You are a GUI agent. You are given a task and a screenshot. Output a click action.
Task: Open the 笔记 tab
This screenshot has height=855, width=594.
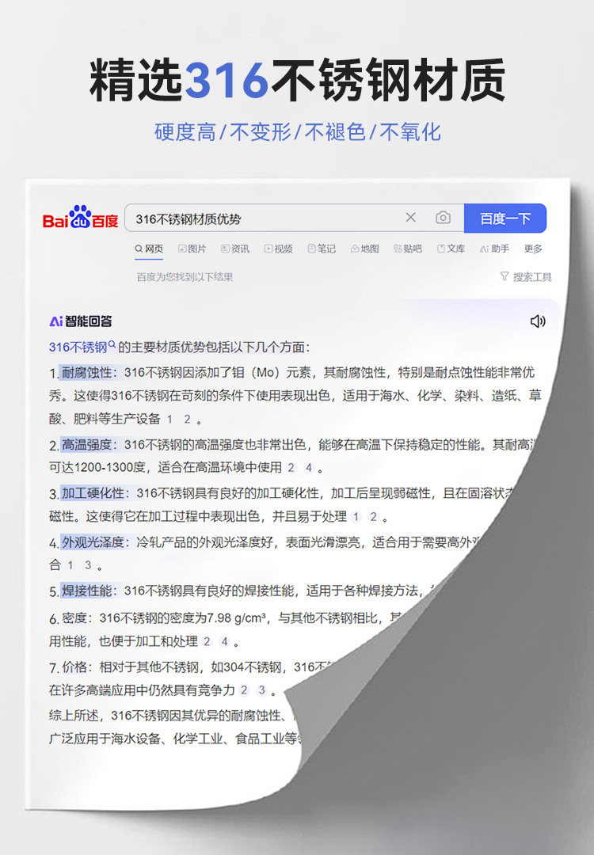322,249
